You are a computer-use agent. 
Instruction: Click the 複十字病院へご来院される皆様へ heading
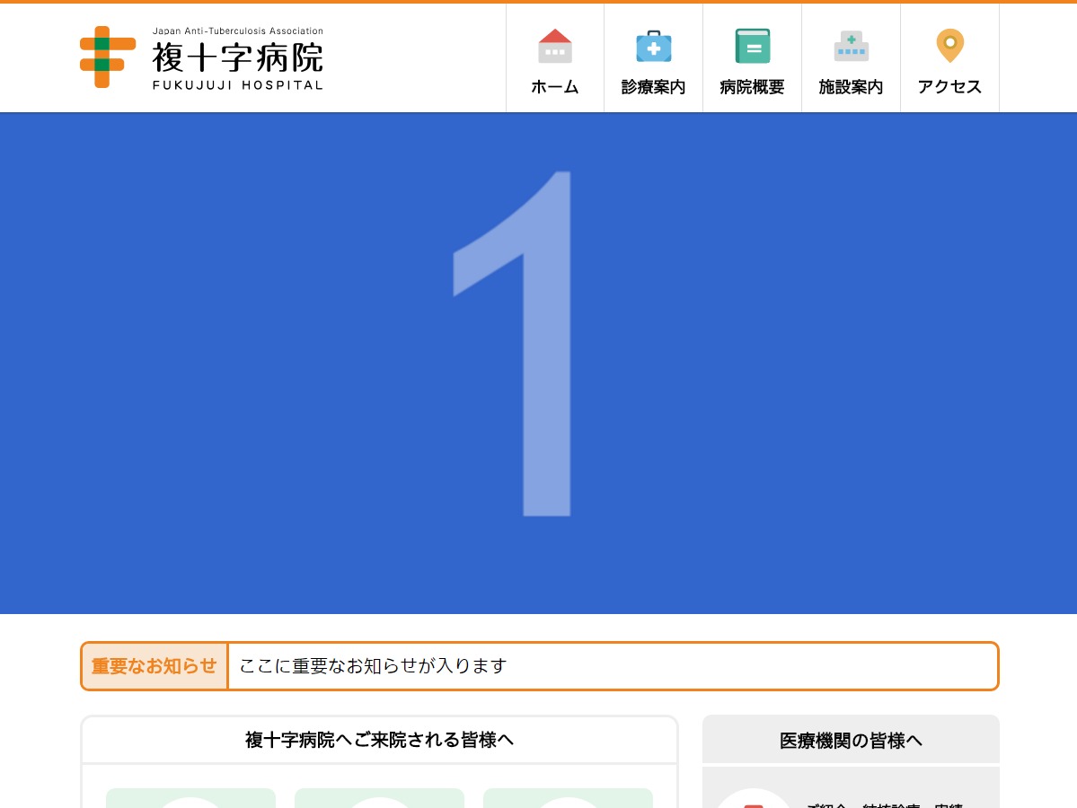[x=379, y=740]
